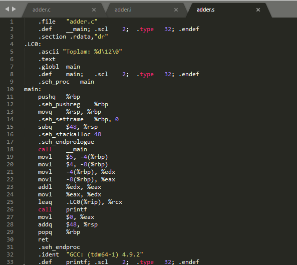Viewport: 297px width, 265px height.
Task: Click $5 value on line 19
Action: click(x=70, y=157)
